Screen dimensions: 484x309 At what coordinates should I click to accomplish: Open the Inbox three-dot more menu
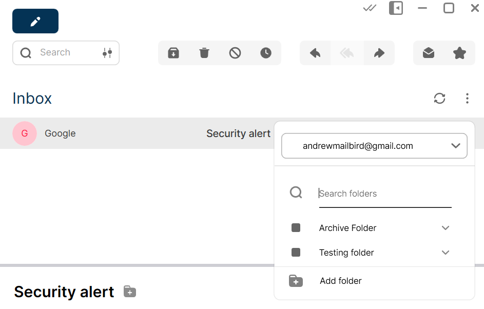(468, 99)
